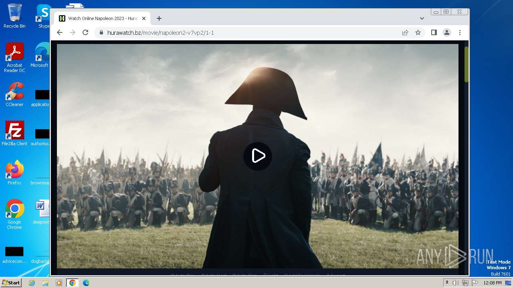Show hidden tray icons
Screen dimensions: 513x288
tap(447, 283)
